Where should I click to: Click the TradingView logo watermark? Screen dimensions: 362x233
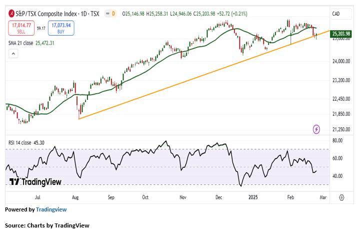pyautogui.click(x=35, y=181)
